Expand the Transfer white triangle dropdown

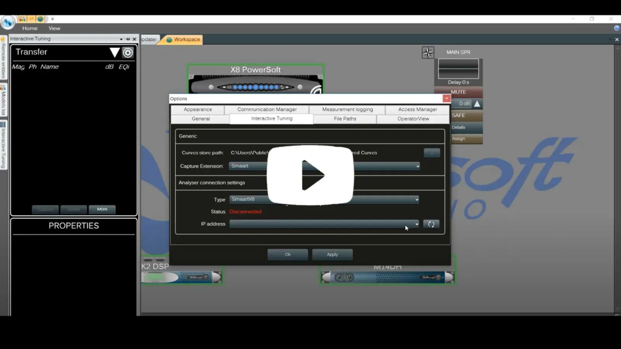tap(114, 52)
